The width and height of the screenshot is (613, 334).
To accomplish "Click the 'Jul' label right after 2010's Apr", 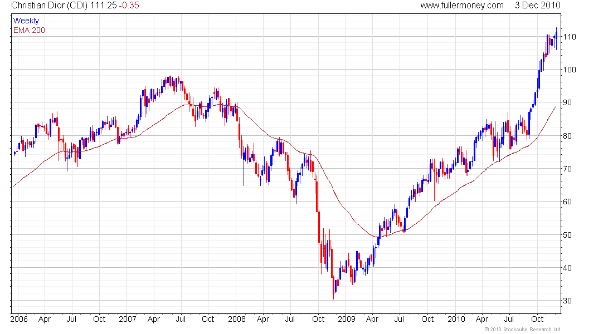I will click(x=509, y=319).
